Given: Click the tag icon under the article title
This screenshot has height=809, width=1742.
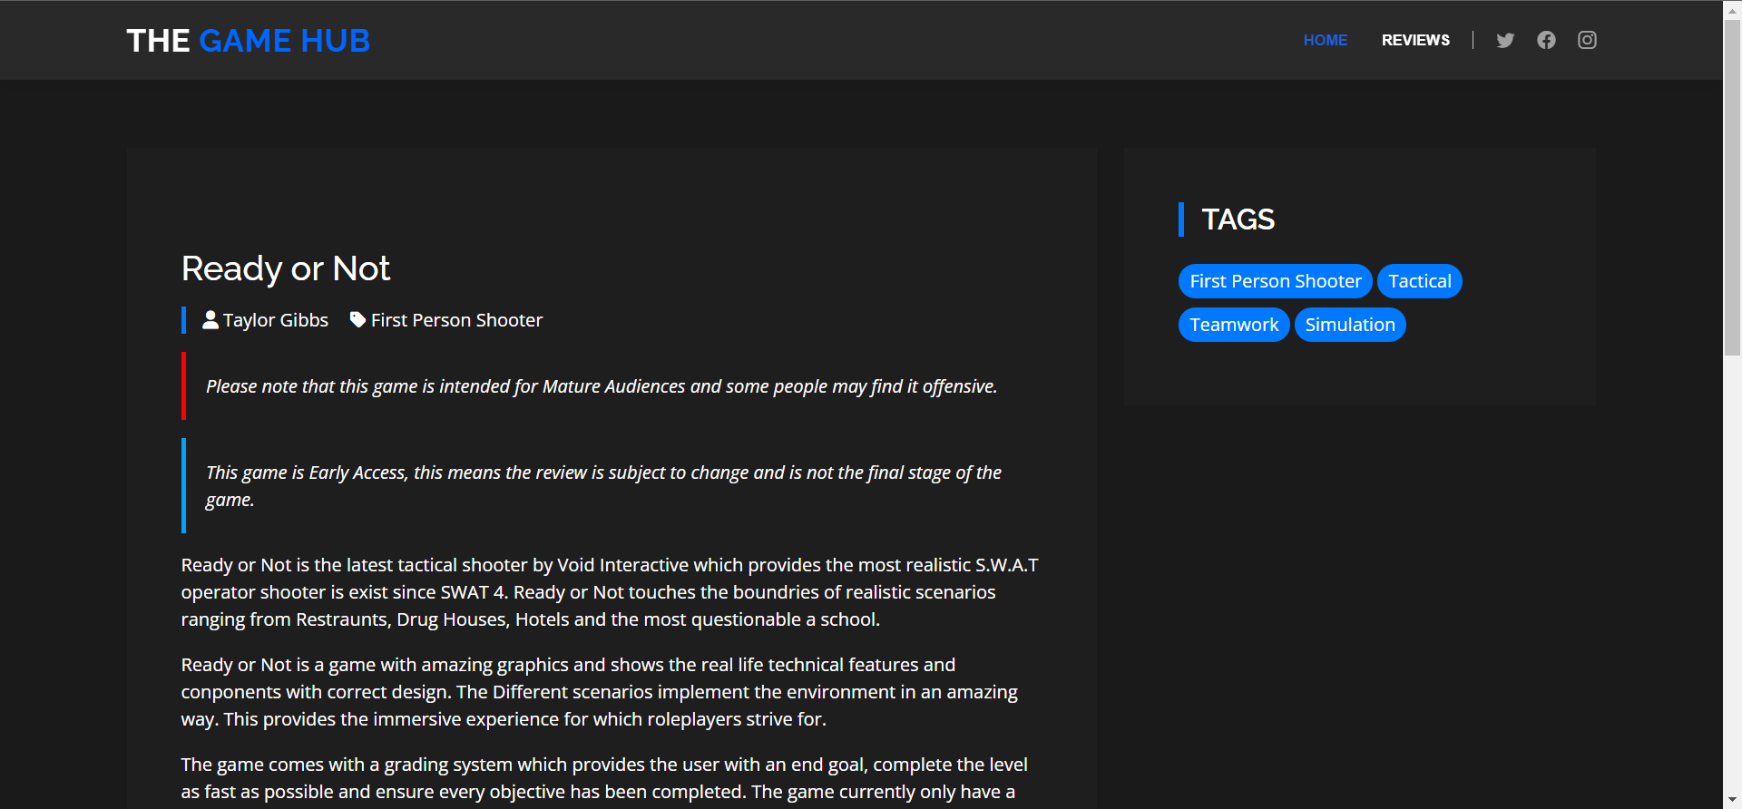Looking at the screenshot, I should 357,319.
